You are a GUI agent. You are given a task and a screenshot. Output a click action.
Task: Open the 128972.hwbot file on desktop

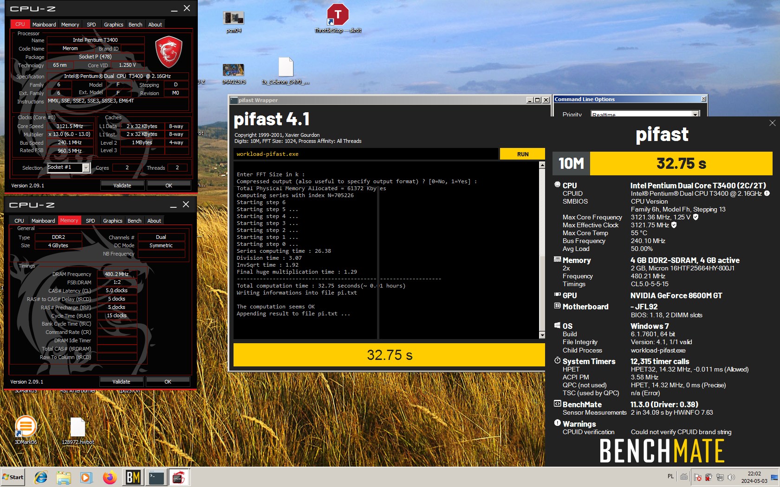78,430
